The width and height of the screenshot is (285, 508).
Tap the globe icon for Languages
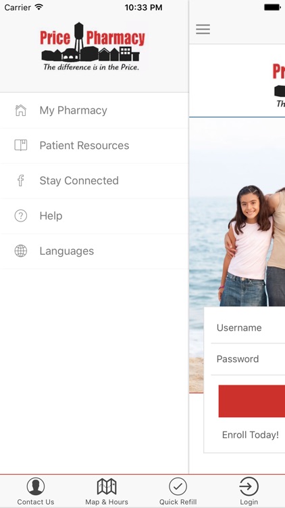[21, 251]
